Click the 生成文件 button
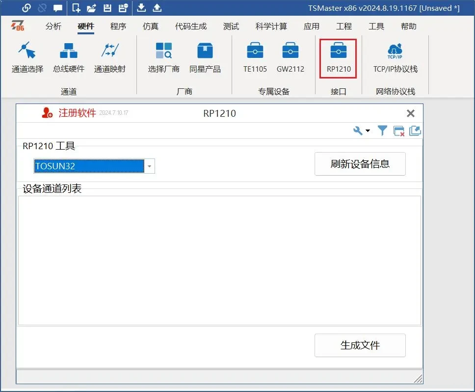475x392 pixels. pos(360,345)
